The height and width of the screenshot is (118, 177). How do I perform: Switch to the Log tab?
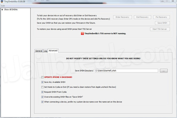pos(45,51)
